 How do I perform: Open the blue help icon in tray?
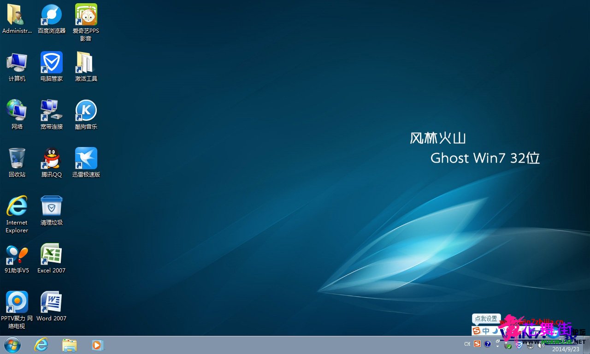(487, 344)
